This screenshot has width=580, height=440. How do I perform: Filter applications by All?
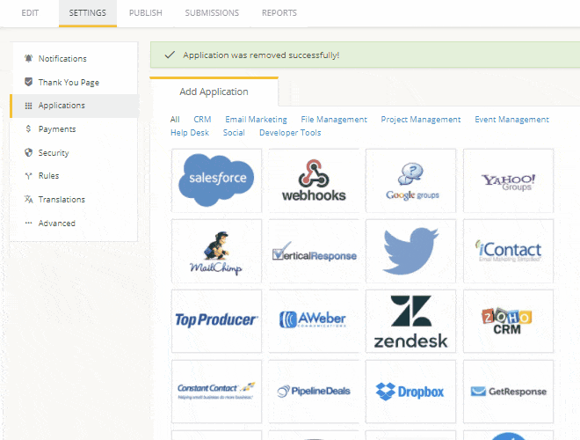click(x=175, y=120)
